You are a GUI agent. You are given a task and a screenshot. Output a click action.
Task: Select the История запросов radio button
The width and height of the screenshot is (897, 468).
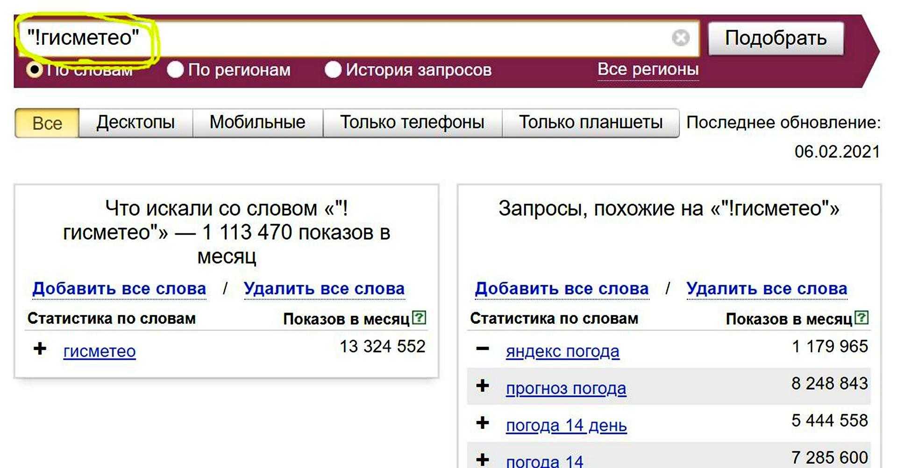(333, 70)
